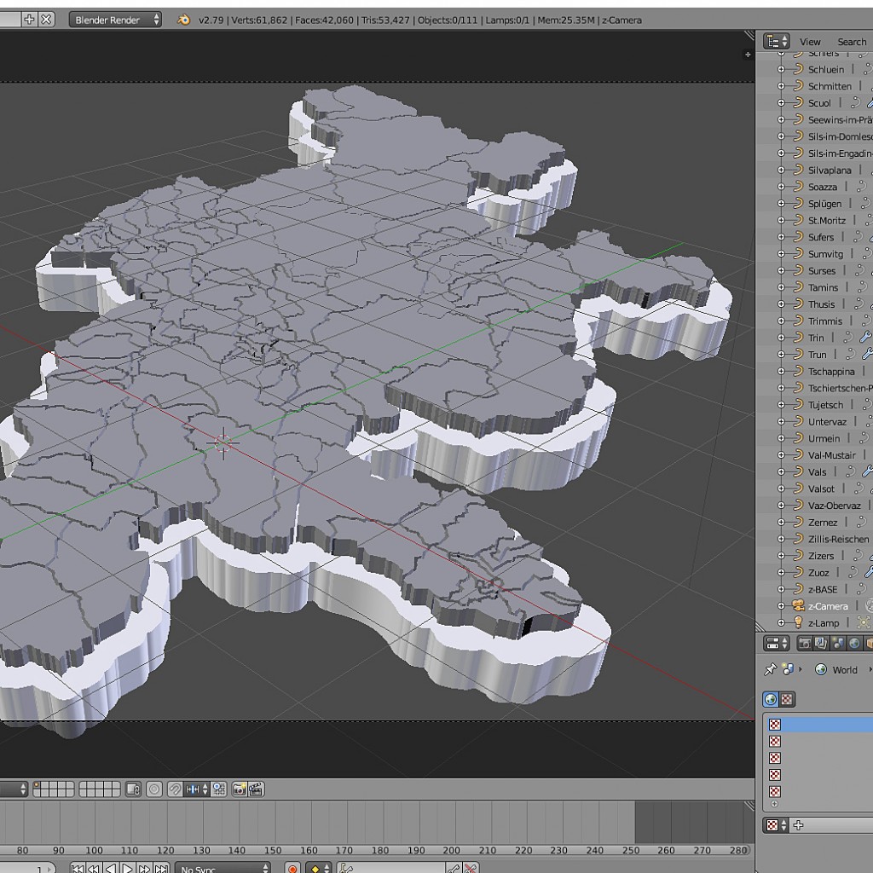Enable automatic keyframe recording
The image size is (873, 873).
tap(293, 868)
